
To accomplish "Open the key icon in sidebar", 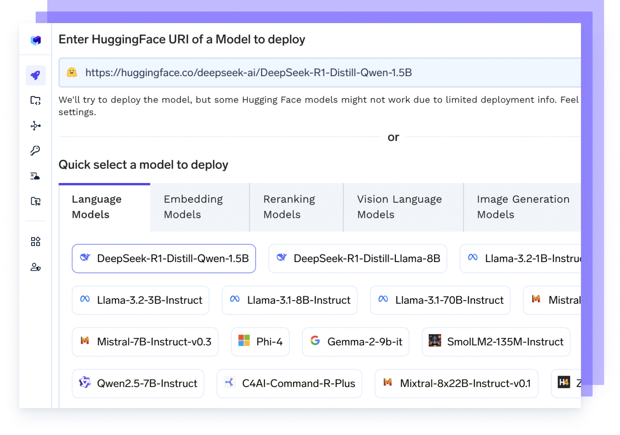I will pyautogui.click(x=35, y=151).
